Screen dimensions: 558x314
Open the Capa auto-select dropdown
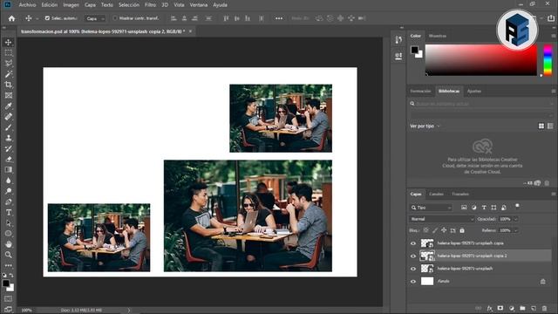[95, 18]
